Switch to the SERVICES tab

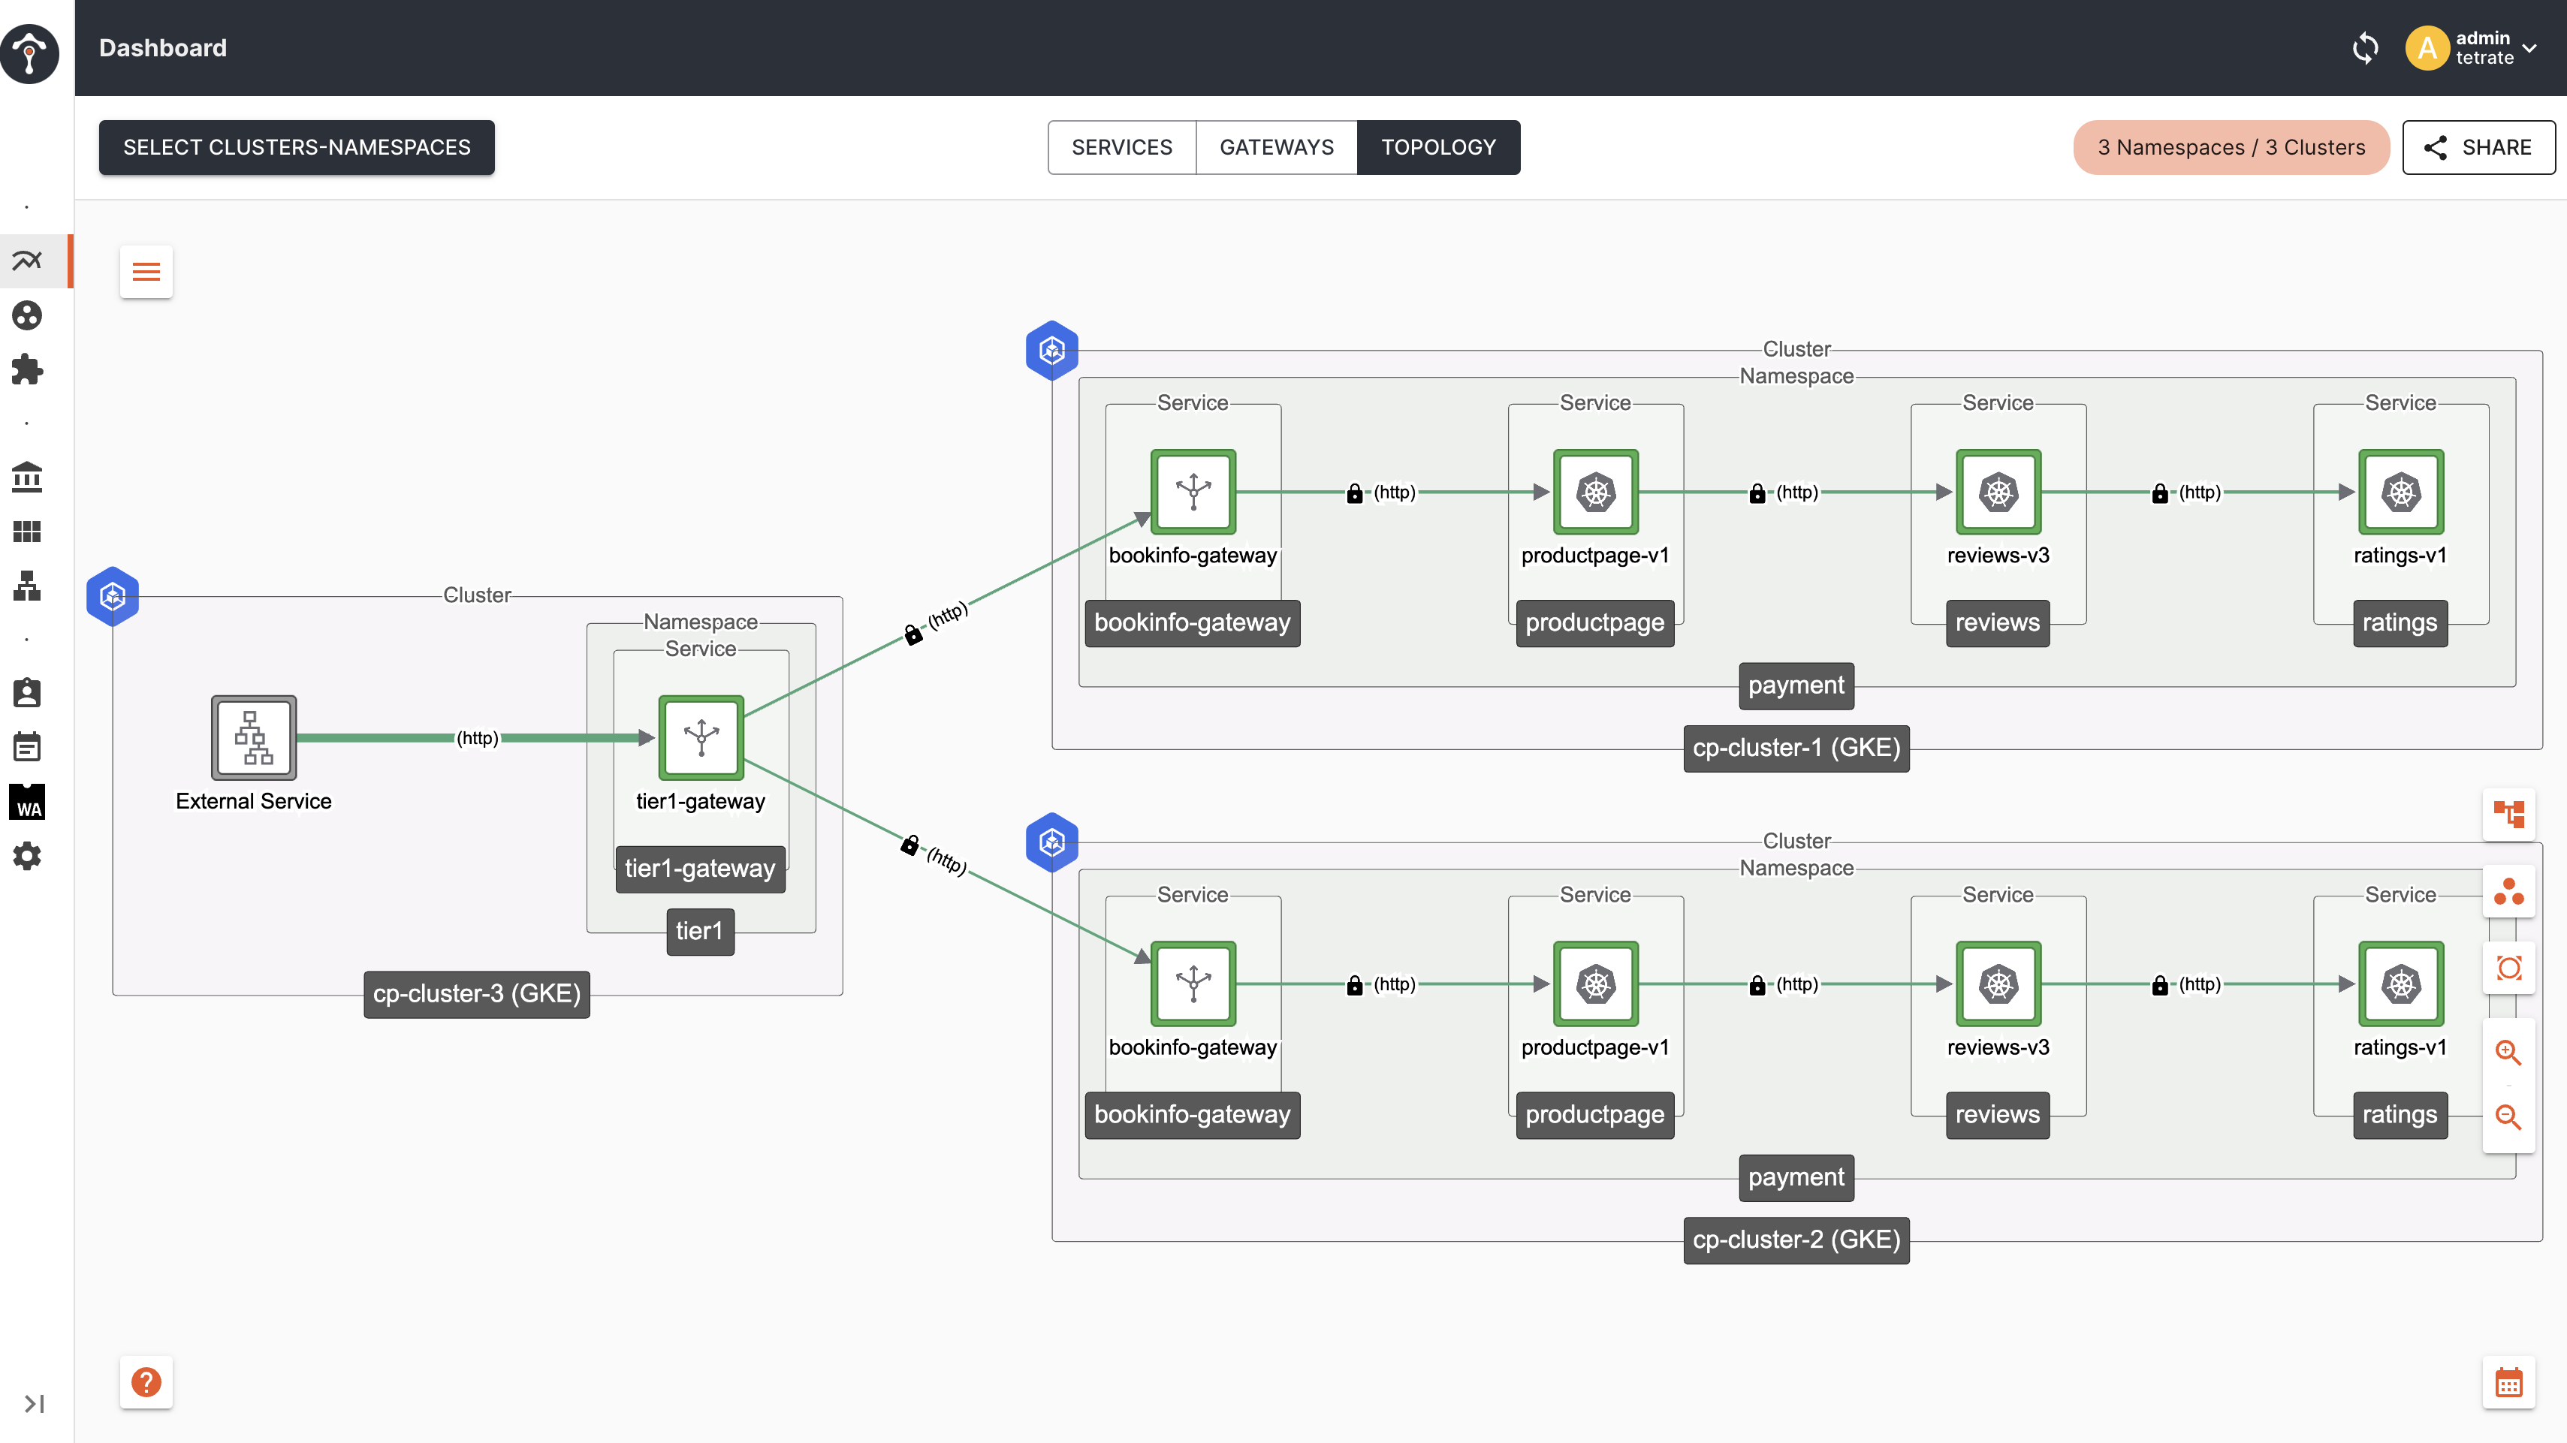[1121, 147]
